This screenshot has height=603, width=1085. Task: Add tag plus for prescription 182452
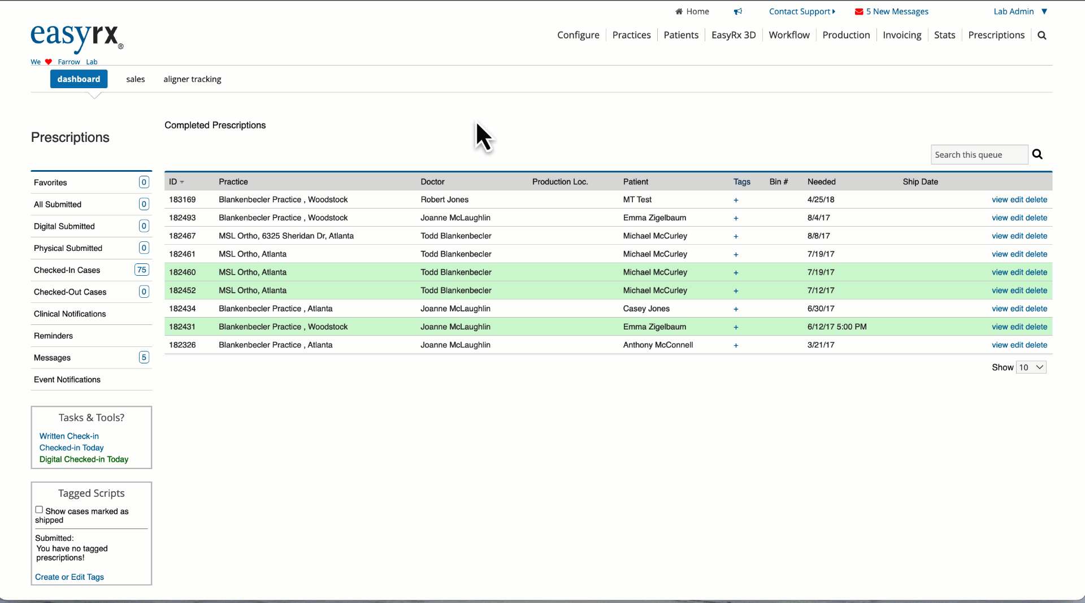pos(736,290)
